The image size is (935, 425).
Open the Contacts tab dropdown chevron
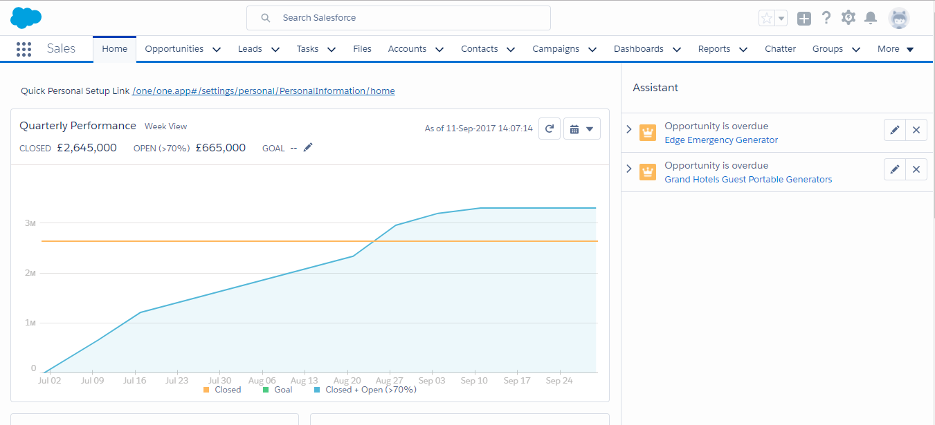(x=511, y=49)
